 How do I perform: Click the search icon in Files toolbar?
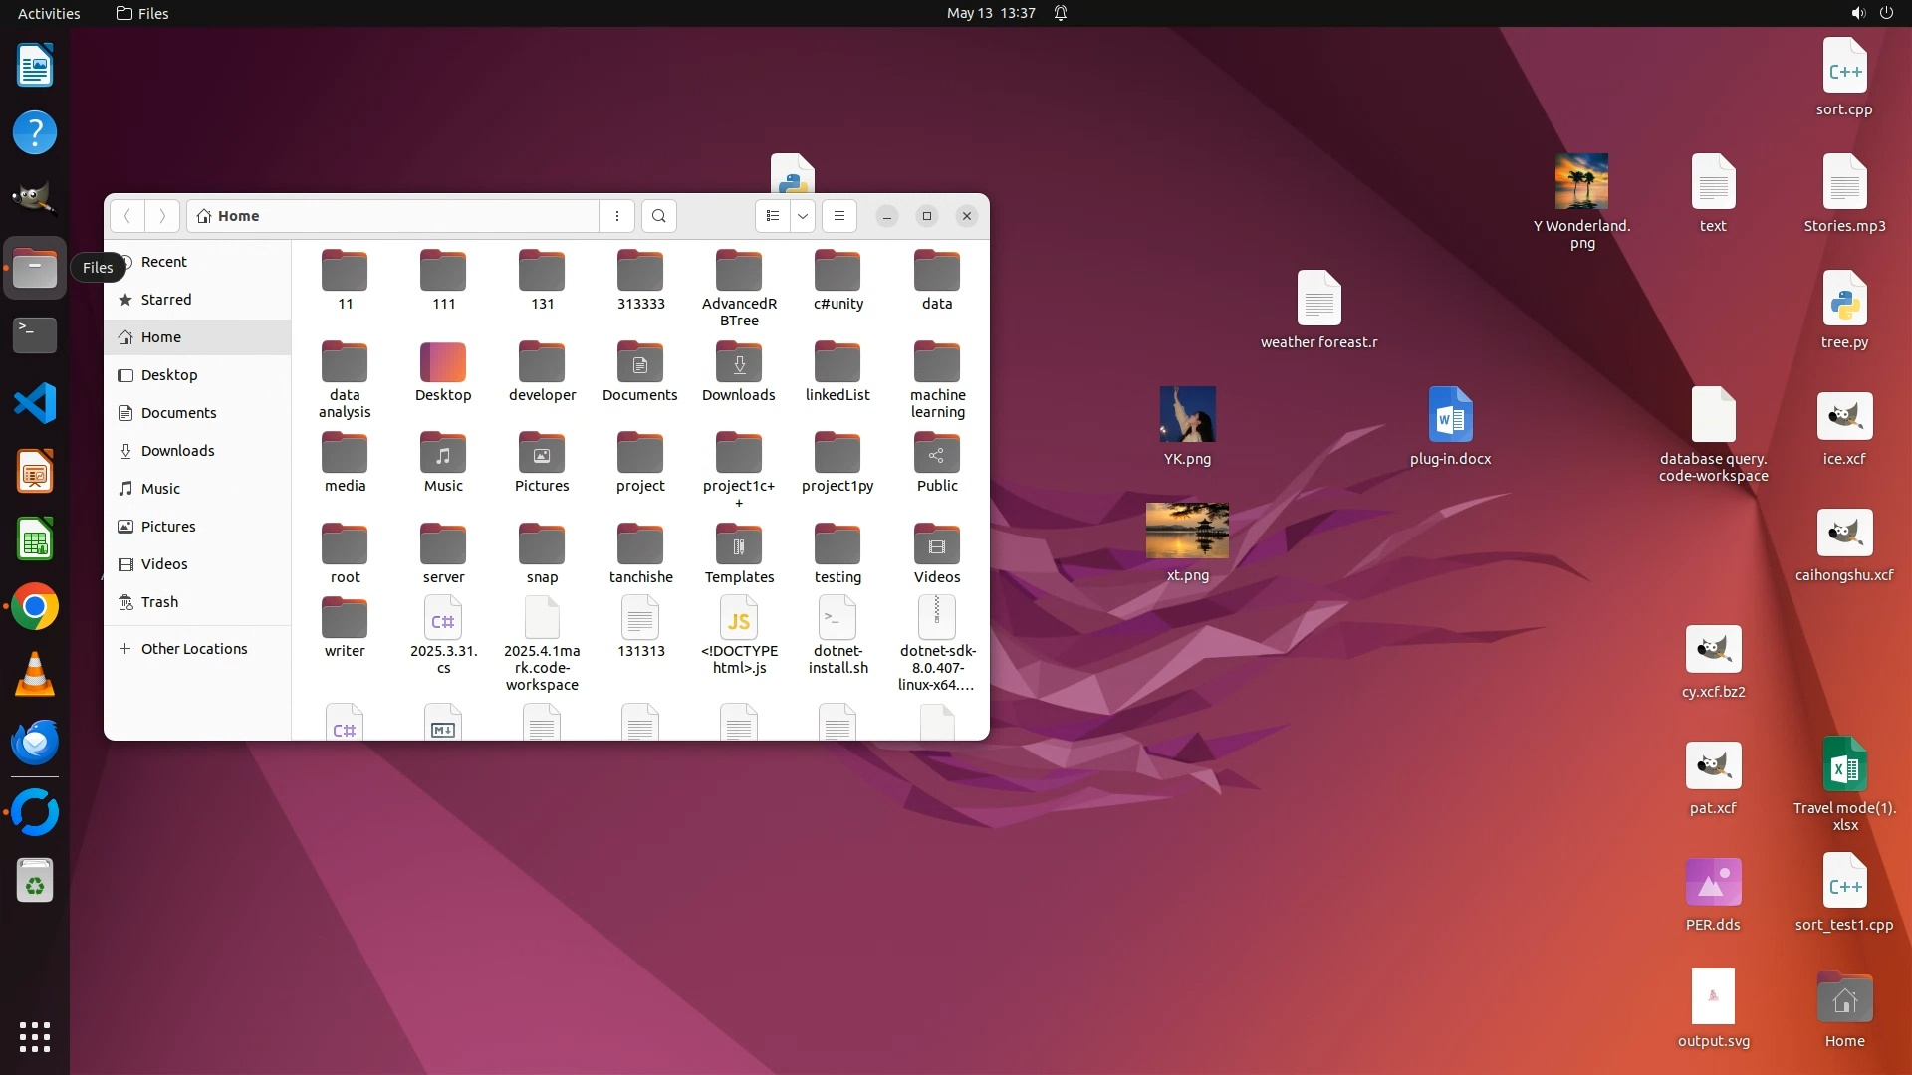point(658,216)
